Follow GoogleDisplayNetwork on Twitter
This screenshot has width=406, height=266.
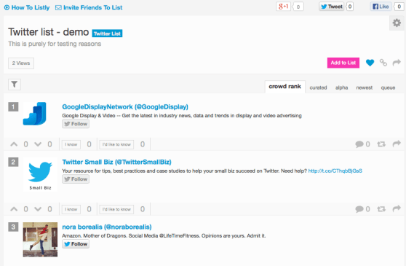click(76, 124)
